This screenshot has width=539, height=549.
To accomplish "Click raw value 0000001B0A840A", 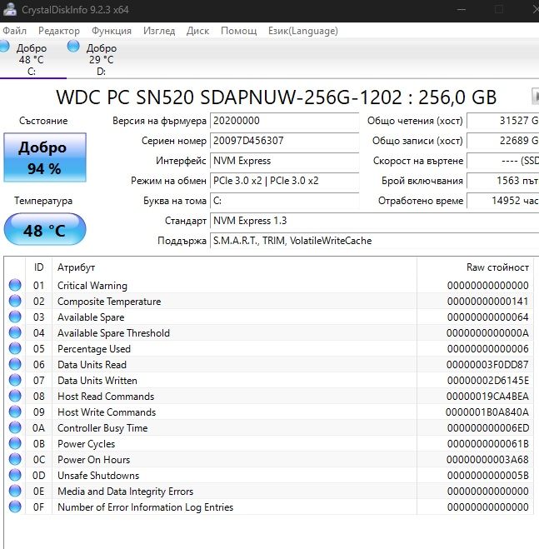I will [487, 412].
